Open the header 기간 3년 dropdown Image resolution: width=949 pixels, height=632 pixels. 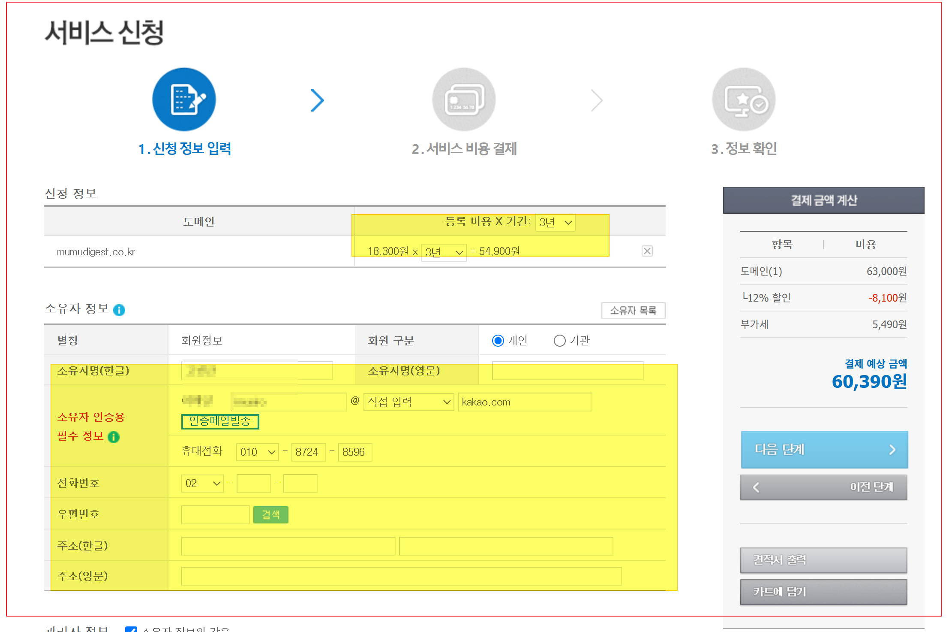click(x=556, y=223)
